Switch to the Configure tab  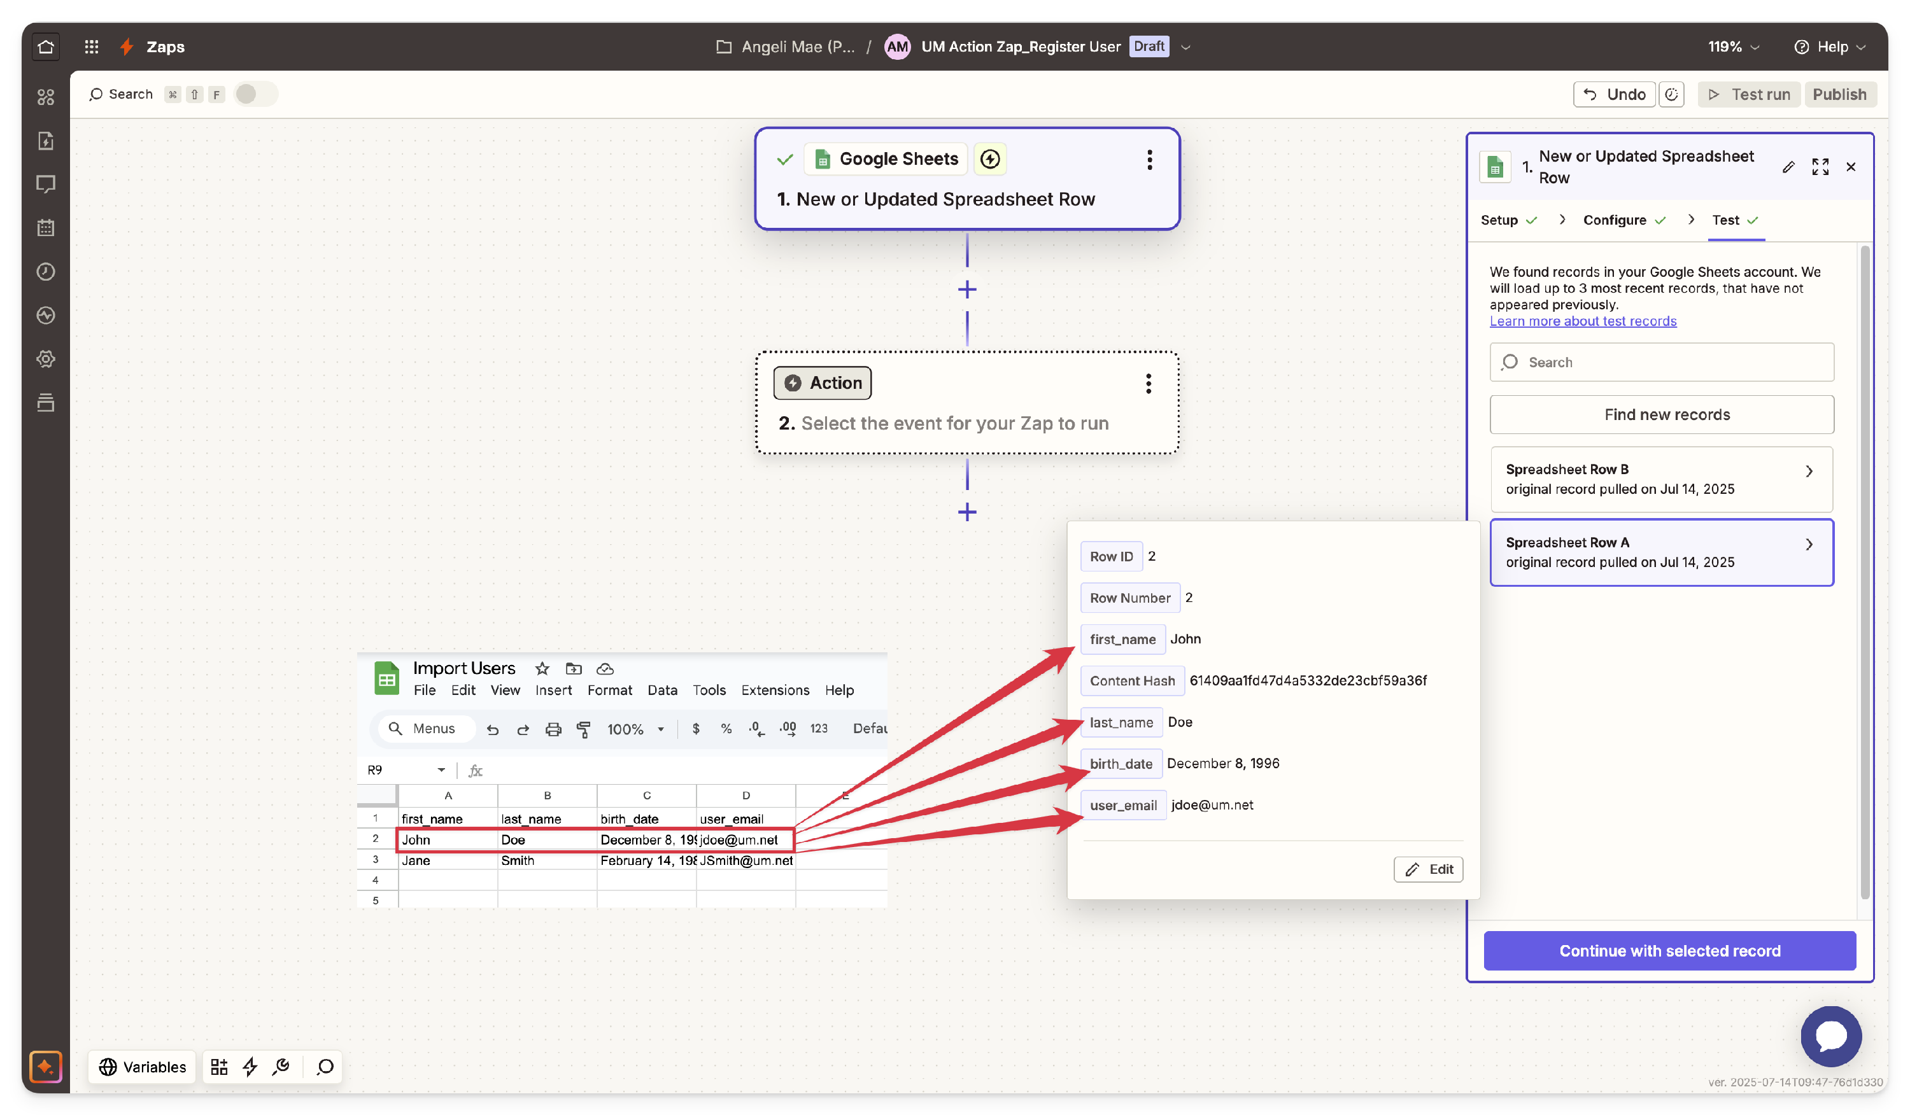(1624, 220)
